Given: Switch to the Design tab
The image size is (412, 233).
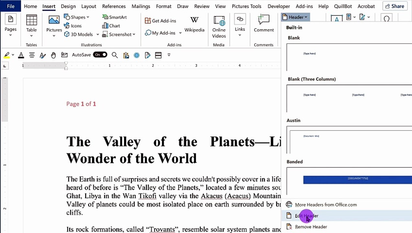Looking at the screenshot, I should (x=68, y=6).
